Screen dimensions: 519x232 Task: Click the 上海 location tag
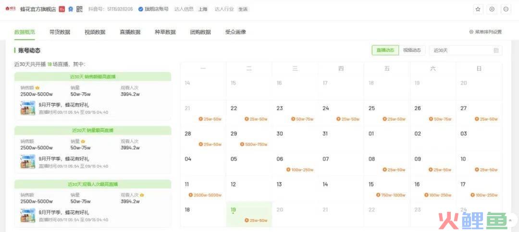[203, 9]
